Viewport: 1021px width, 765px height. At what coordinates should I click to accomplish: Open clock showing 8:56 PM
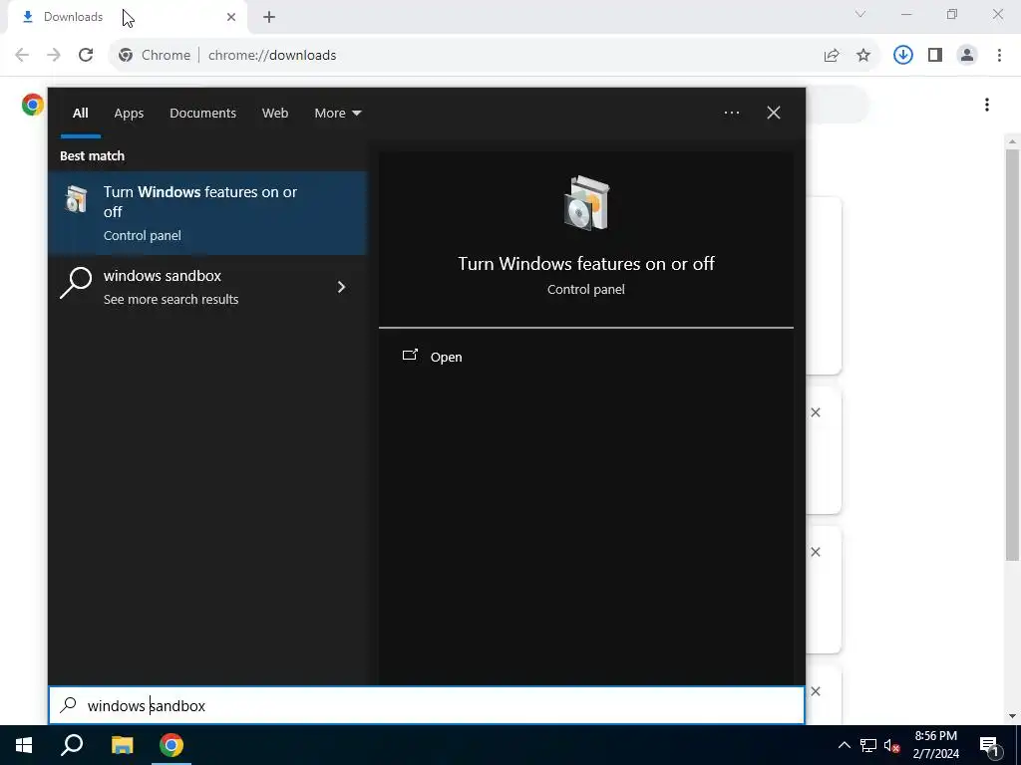pos(935,745)
